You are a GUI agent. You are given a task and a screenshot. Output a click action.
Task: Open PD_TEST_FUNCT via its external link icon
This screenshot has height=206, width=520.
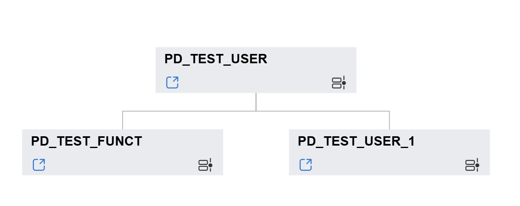point(39,165)
